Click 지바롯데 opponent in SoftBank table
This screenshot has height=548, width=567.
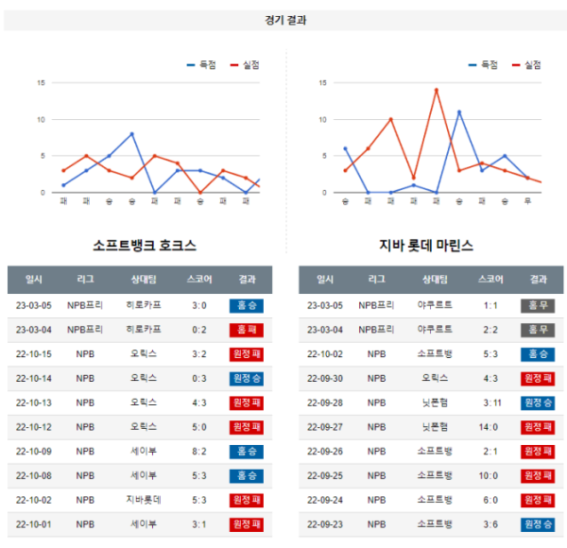(x=144, y=500)
